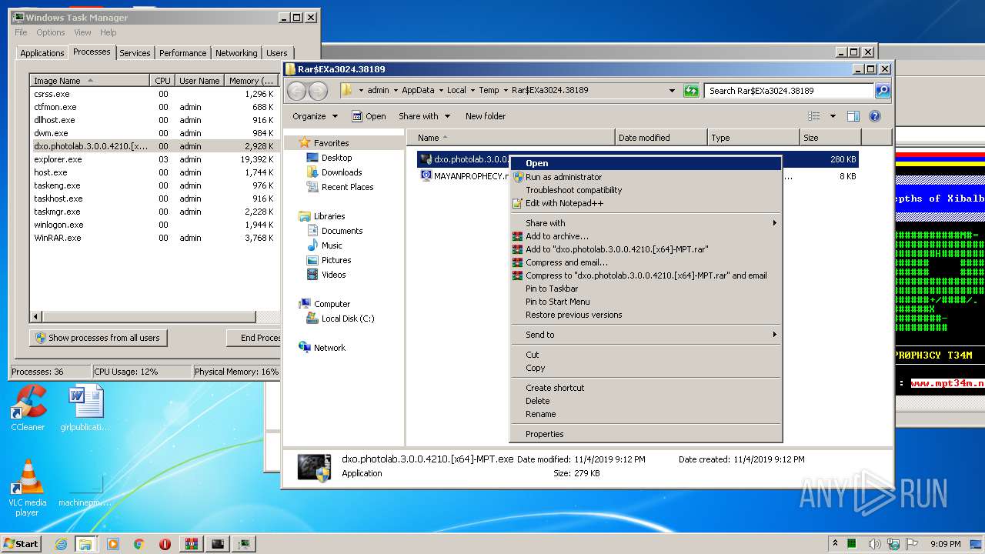Open Windows Media Player from the taskbar
This screenshot has width=985, height=554.
tap(113, 544)
